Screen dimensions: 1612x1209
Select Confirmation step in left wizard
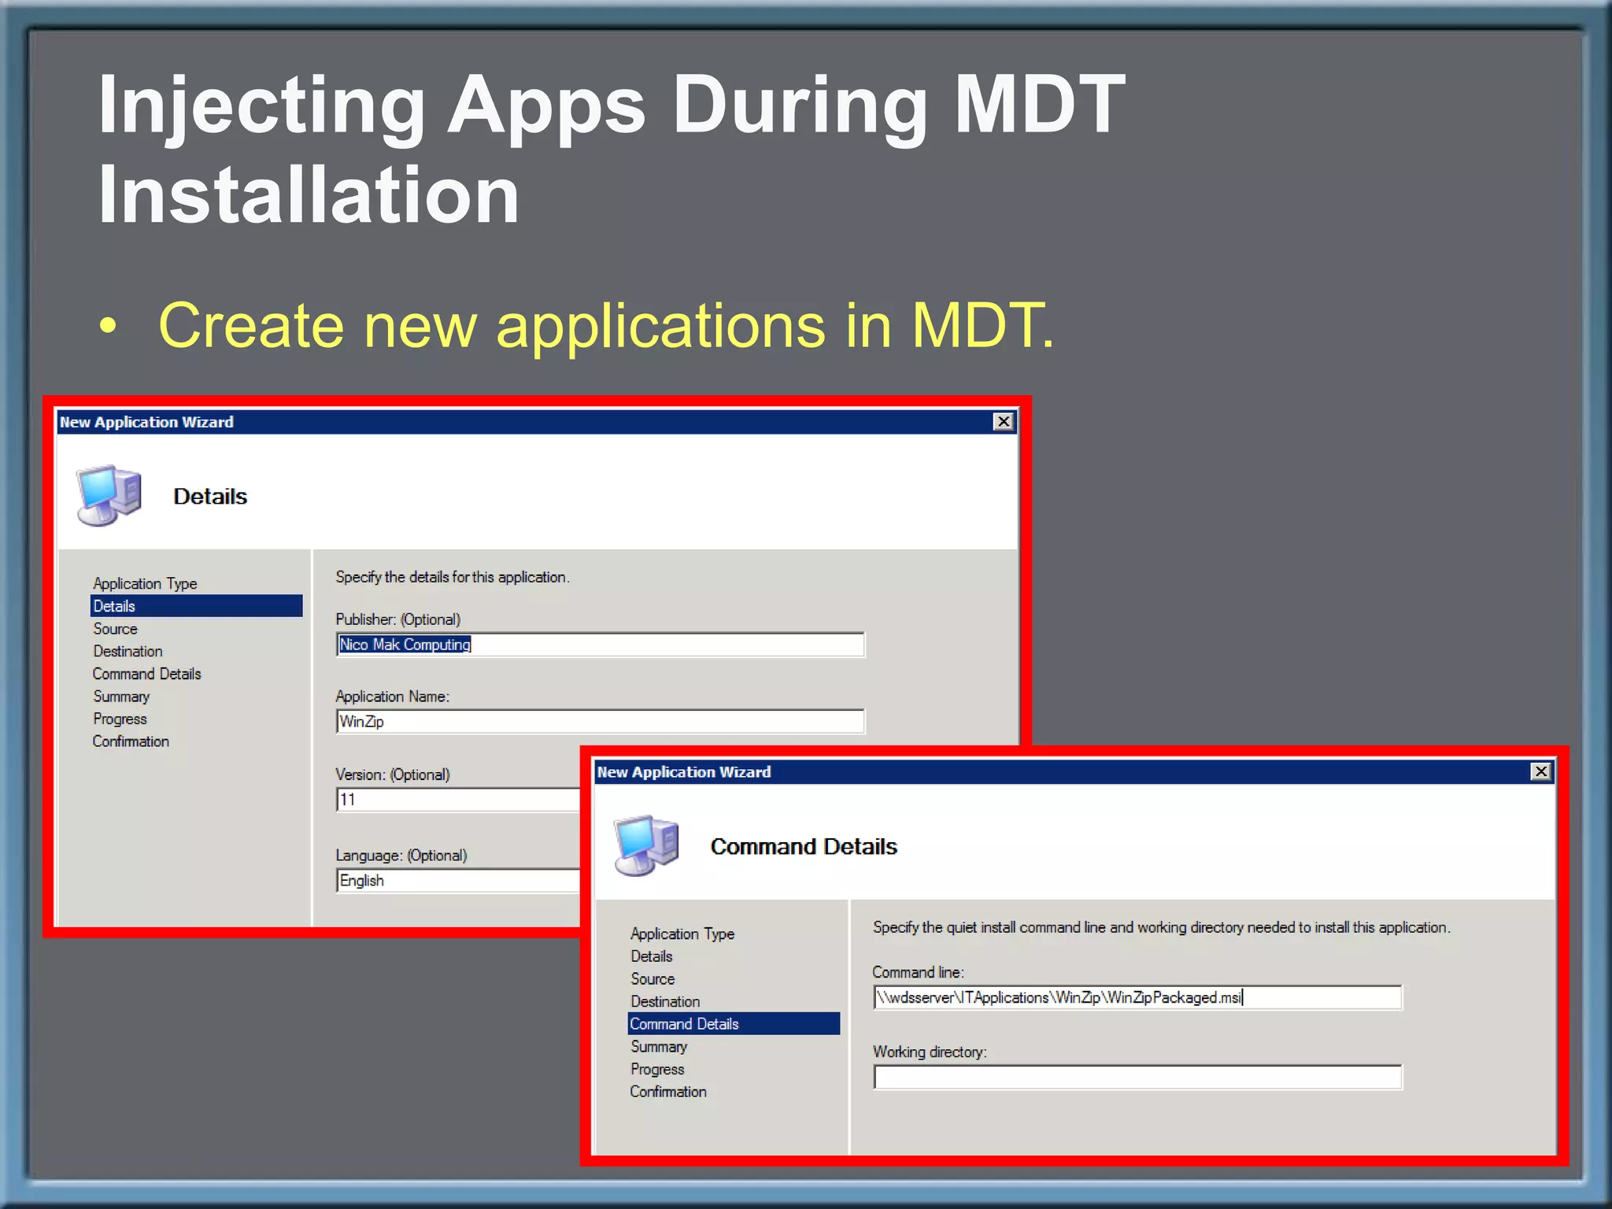click(x=131, y=741)
